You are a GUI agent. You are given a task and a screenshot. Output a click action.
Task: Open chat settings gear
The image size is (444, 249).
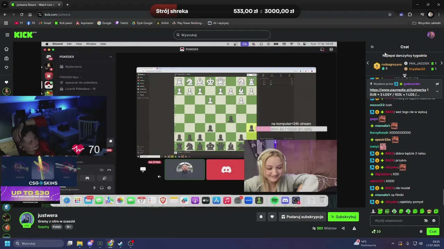point(421,232)
